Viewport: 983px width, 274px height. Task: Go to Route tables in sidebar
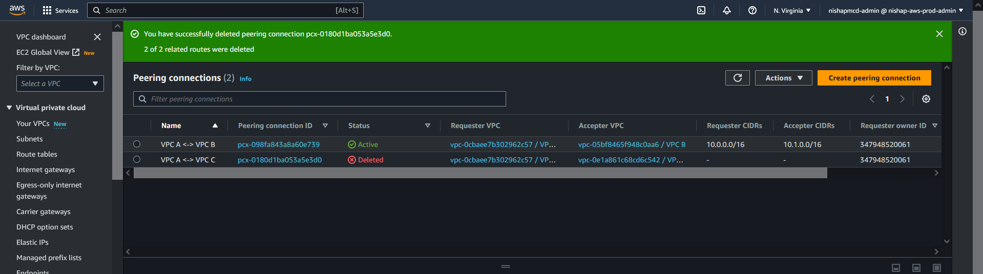[37, 154]
